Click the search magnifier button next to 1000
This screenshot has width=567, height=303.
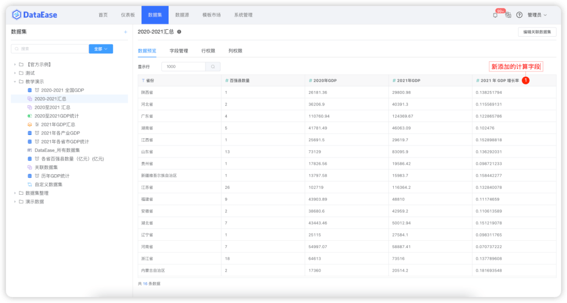(213, 67)
